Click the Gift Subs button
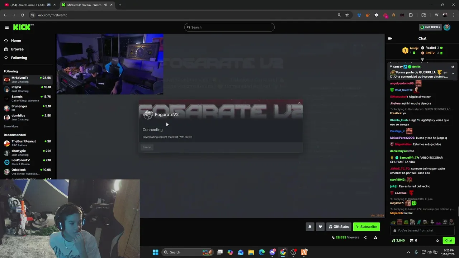The image size is (459, 258). point(339,226)
